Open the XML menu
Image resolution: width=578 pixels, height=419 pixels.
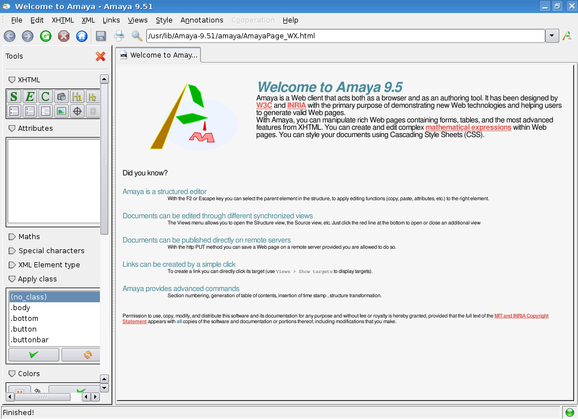click(88, 20)
